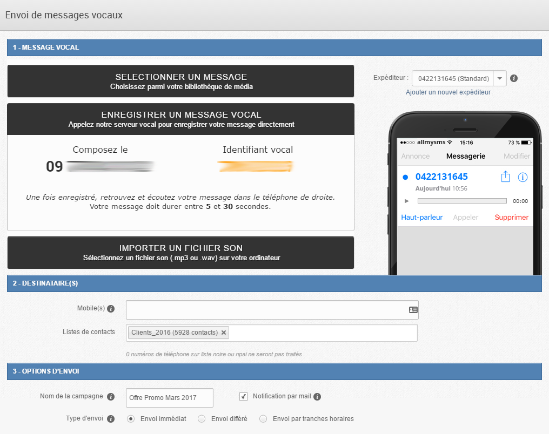Tap Messagerie title in the phone header
The height and width of the screenshot is (434, 549).
[466, 156]
